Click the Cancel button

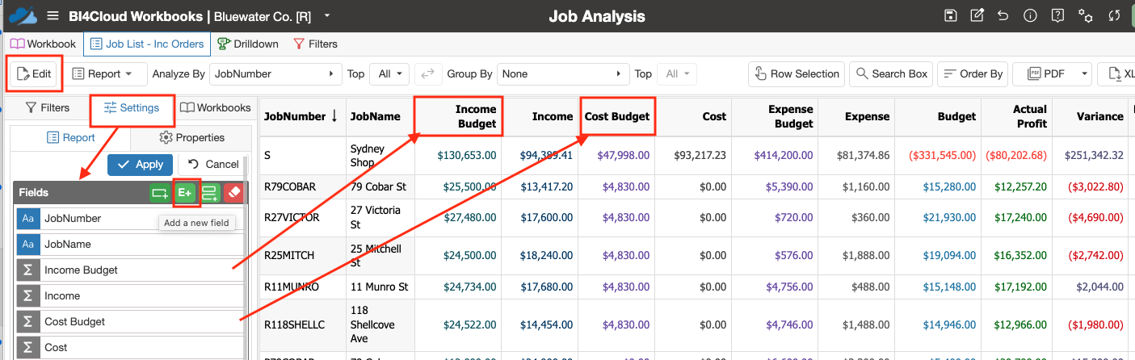[214, 164]
